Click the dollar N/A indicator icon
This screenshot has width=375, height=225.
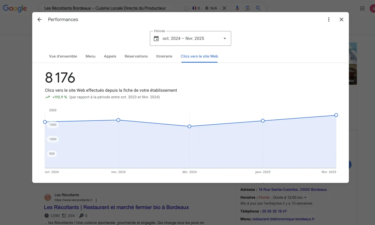tap(207, 8)
